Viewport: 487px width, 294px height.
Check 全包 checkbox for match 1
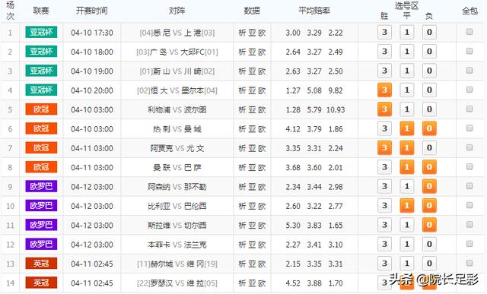[x=469, y=32]
